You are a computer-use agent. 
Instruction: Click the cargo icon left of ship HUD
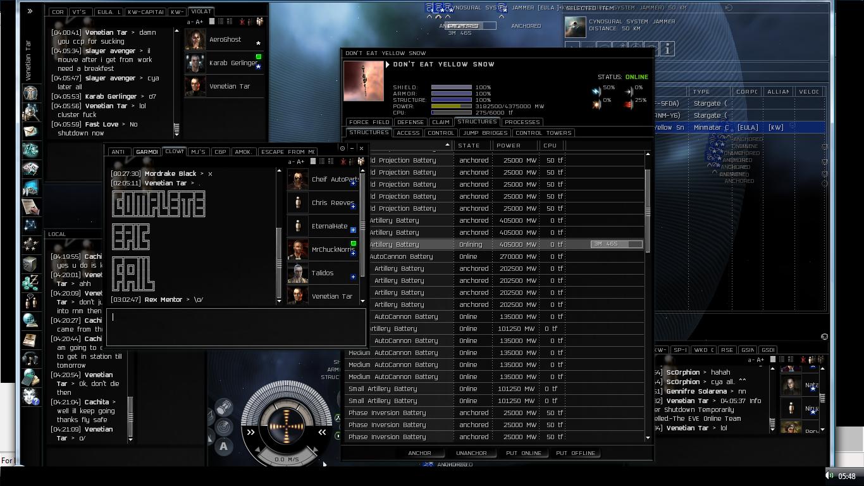pos(224,407)
